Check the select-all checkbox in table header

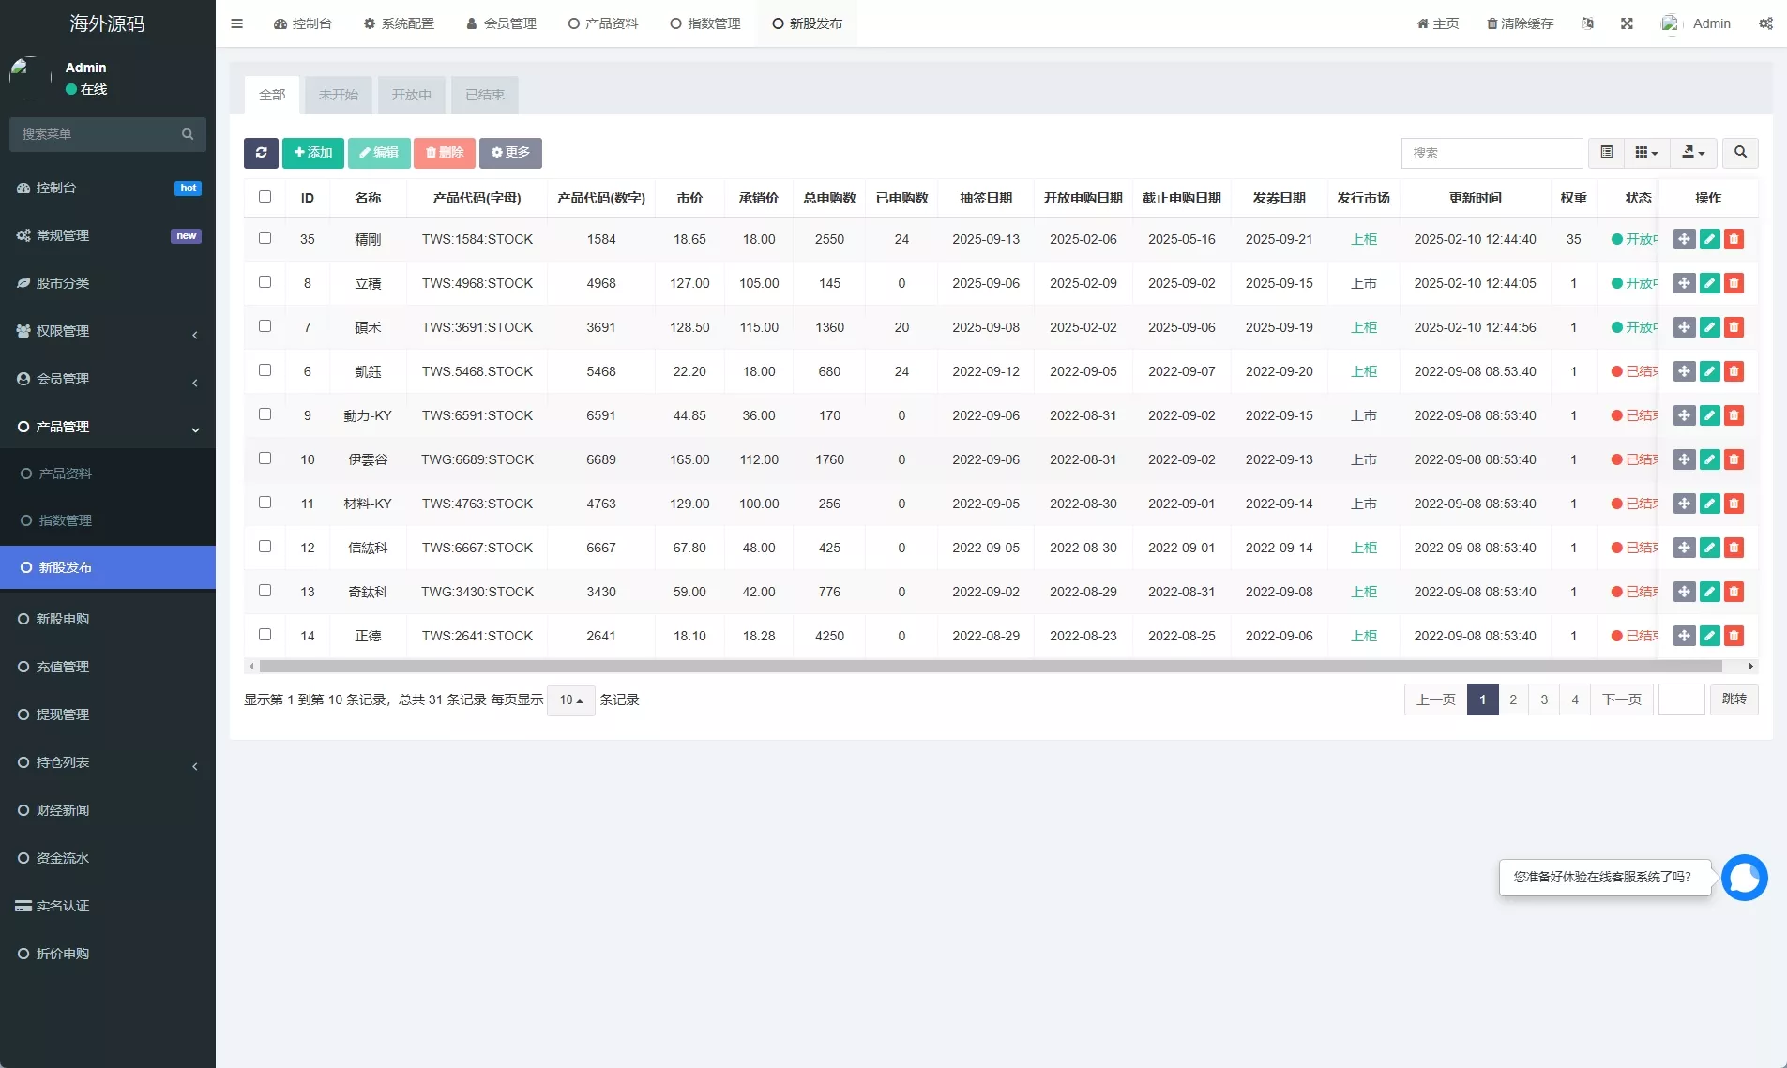tap(265, 197)
